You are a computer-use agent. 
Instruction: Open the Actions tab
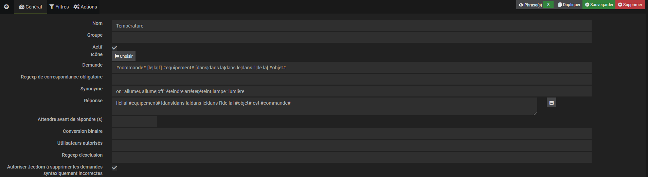85,7
